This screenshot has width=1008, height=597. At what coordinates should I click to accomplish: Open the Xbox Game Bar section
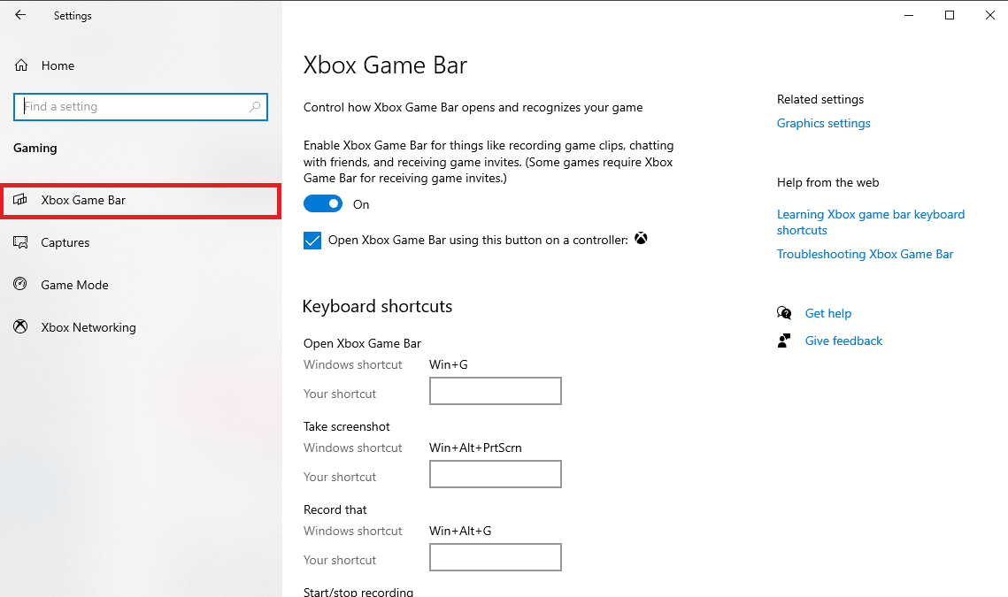point(141,201)
